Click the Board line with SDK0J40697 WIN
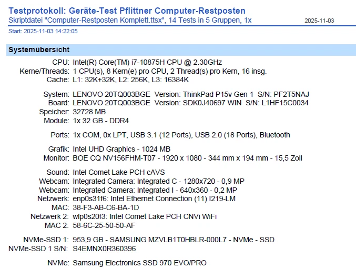 pyautogui.click(x=190, y=103)
